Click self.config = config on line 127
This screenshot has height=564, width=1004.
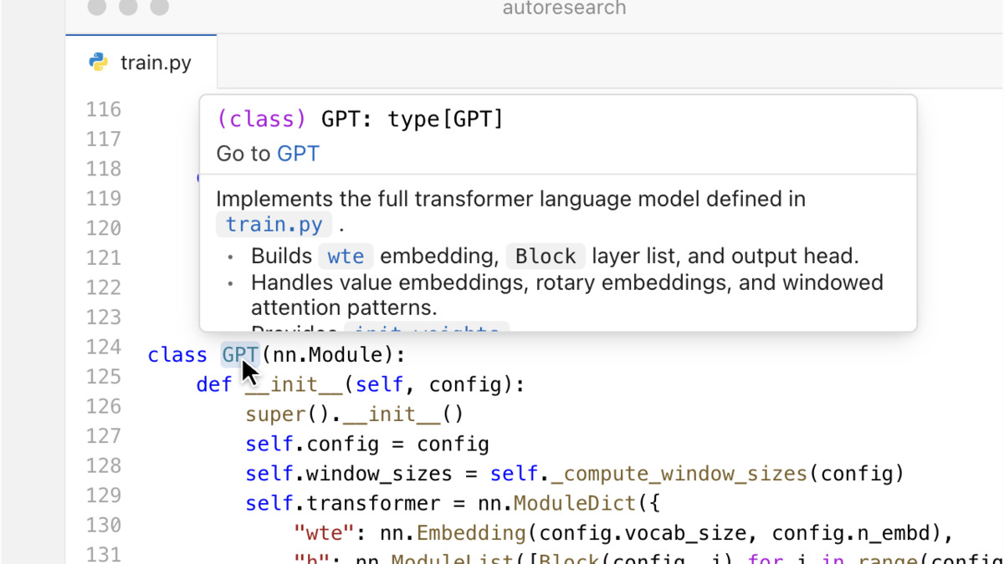pyautogui.click(x=367, y=444)
